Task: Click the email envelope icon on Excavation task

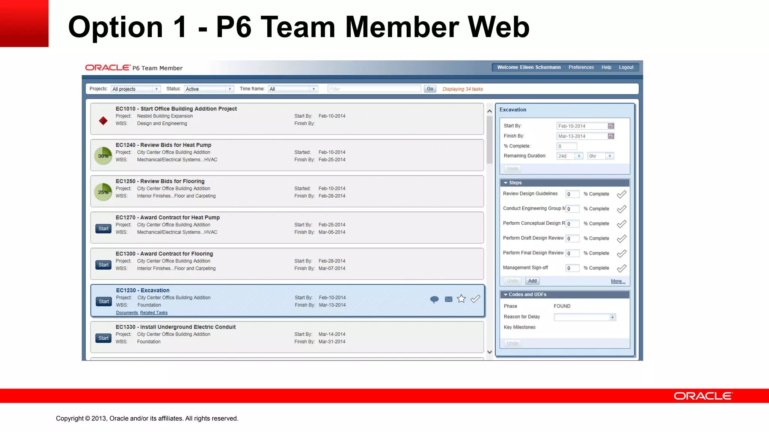Action: tap(448, 299)
